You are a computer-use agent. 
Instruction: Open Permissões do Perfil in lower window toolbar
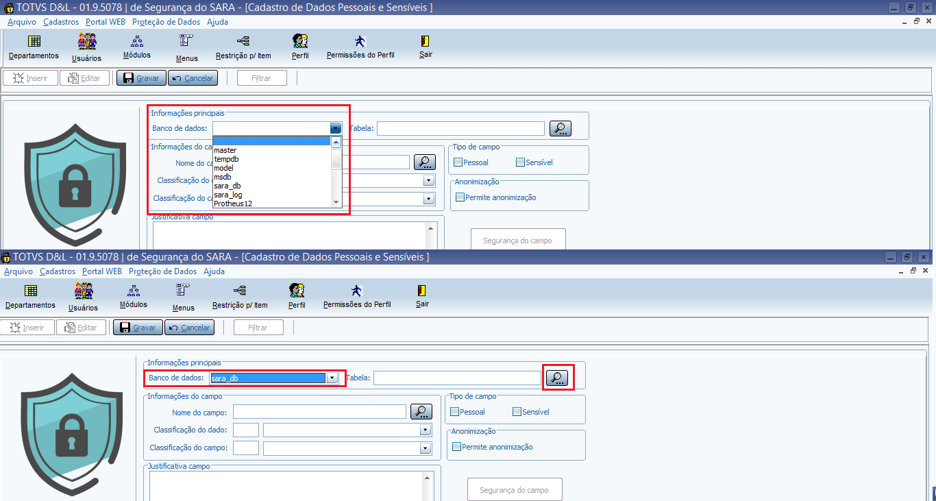357,297
